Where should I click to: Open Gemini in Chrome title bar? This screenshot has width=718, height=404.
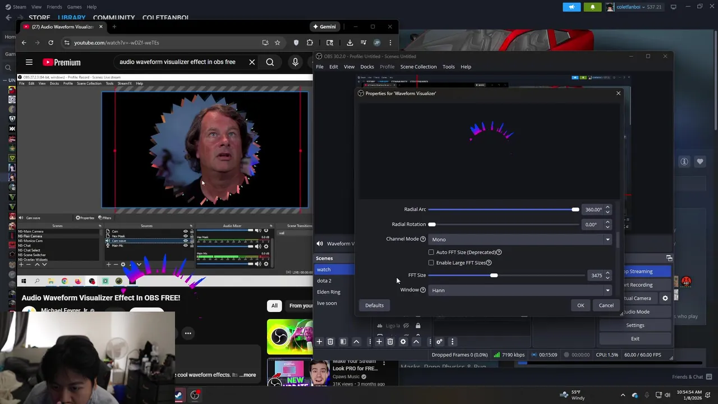pos(324,26)
